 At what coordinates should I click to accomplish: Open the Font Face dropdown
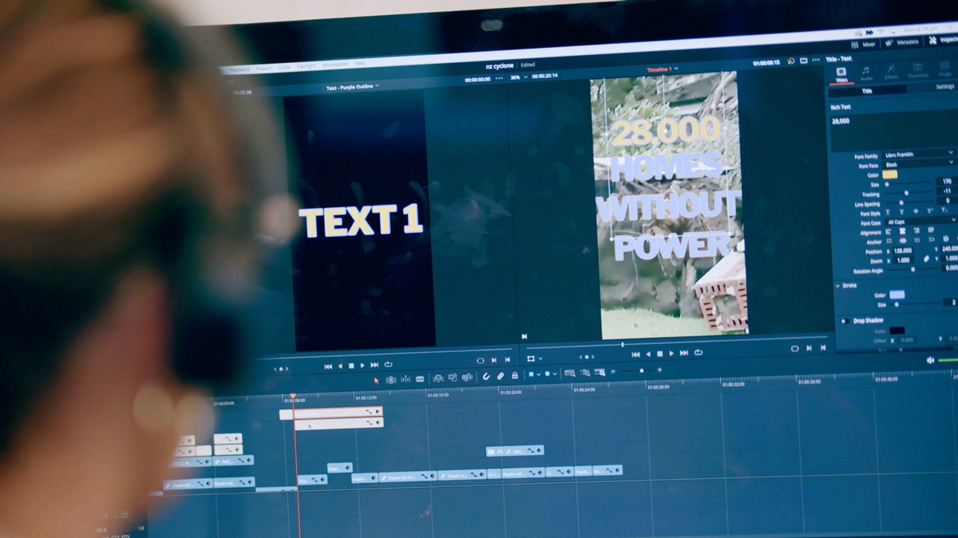(x=919, y=163)
